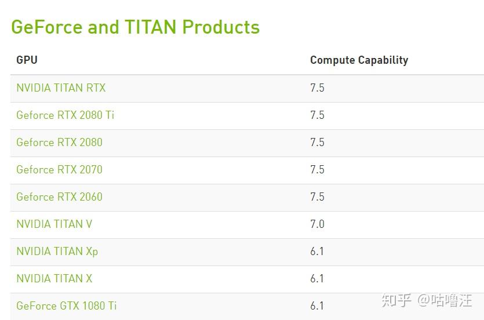Click the GeForce and TITAN Products heading
The width and height of the screenshot is (484, 320).
pos(135,27)
